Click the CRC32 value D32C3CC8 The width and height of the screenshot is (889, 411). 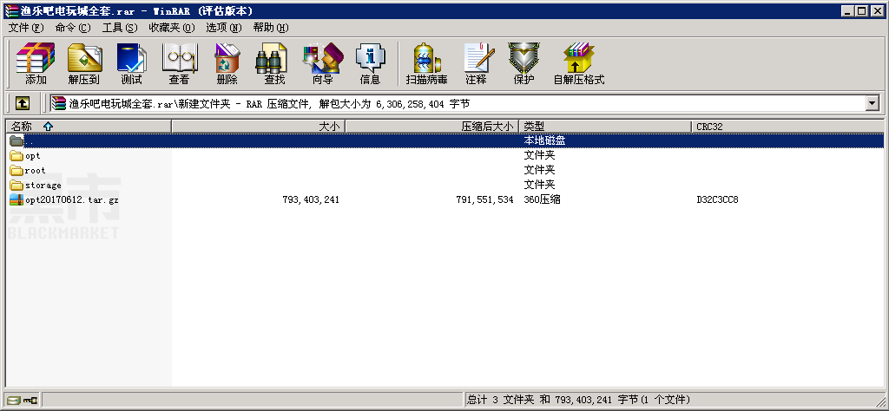(x=717, y=199)
